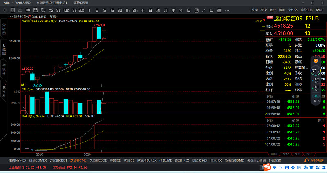Open the 个性化 menu
This screenshot has height=173, width=327.
click(x=293, y=10)
